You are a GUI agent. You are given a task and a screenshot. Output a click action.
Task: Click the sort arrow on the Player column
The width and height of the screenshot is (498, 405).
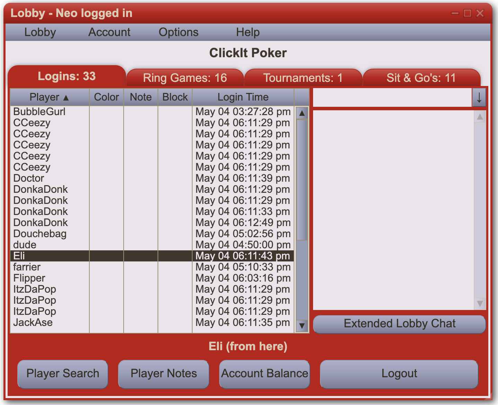(x=66, y=97)
